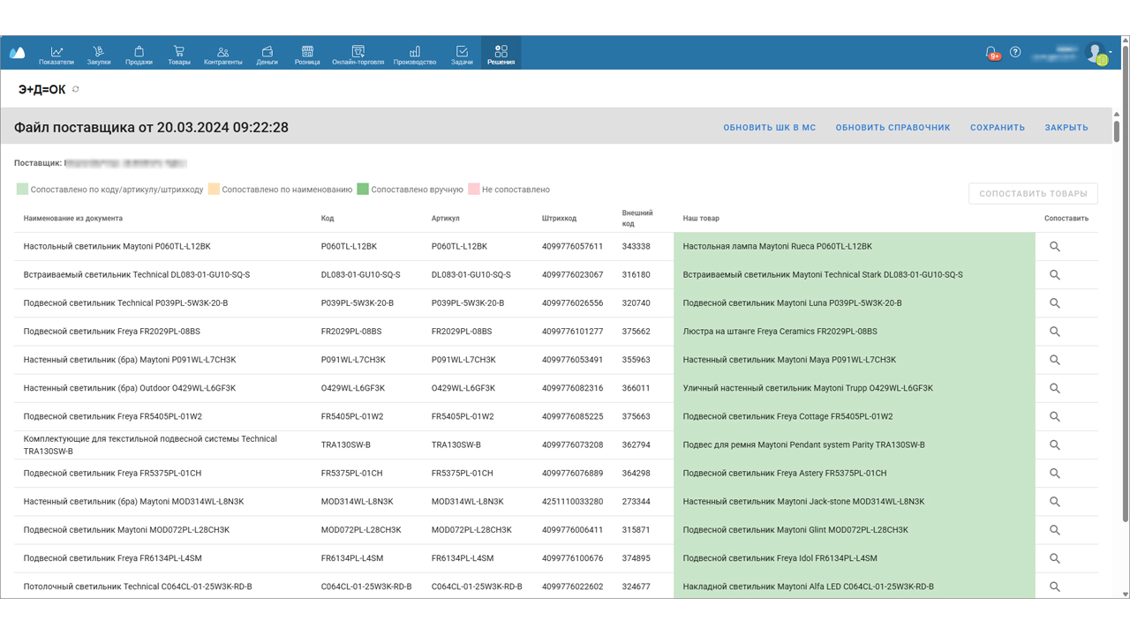Open the Контрагенты menu
Screen dimensions: 1130x635
pos(222,55)
